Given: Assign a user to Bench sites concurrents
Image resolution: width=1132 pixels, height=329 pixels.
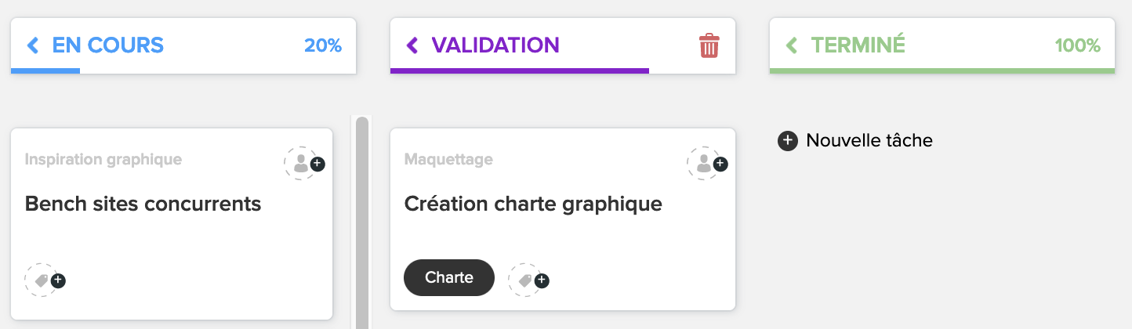Looking at the screenshot, I should pos(304,163).
